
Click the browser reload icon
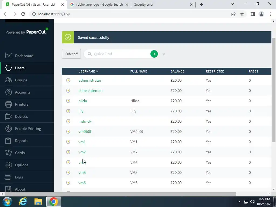(x=23, y=14)
